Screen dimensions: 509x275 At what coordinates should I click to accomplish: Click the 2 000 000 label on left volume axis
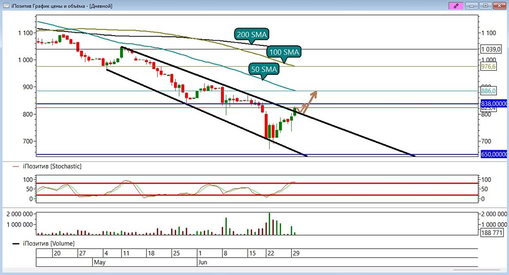click(x=20, y=214)
